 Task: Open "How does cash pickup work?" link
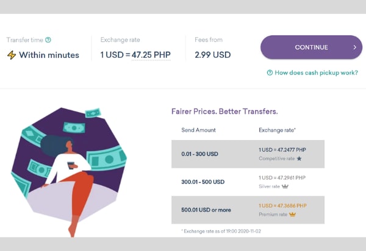[x=316, y=72]
